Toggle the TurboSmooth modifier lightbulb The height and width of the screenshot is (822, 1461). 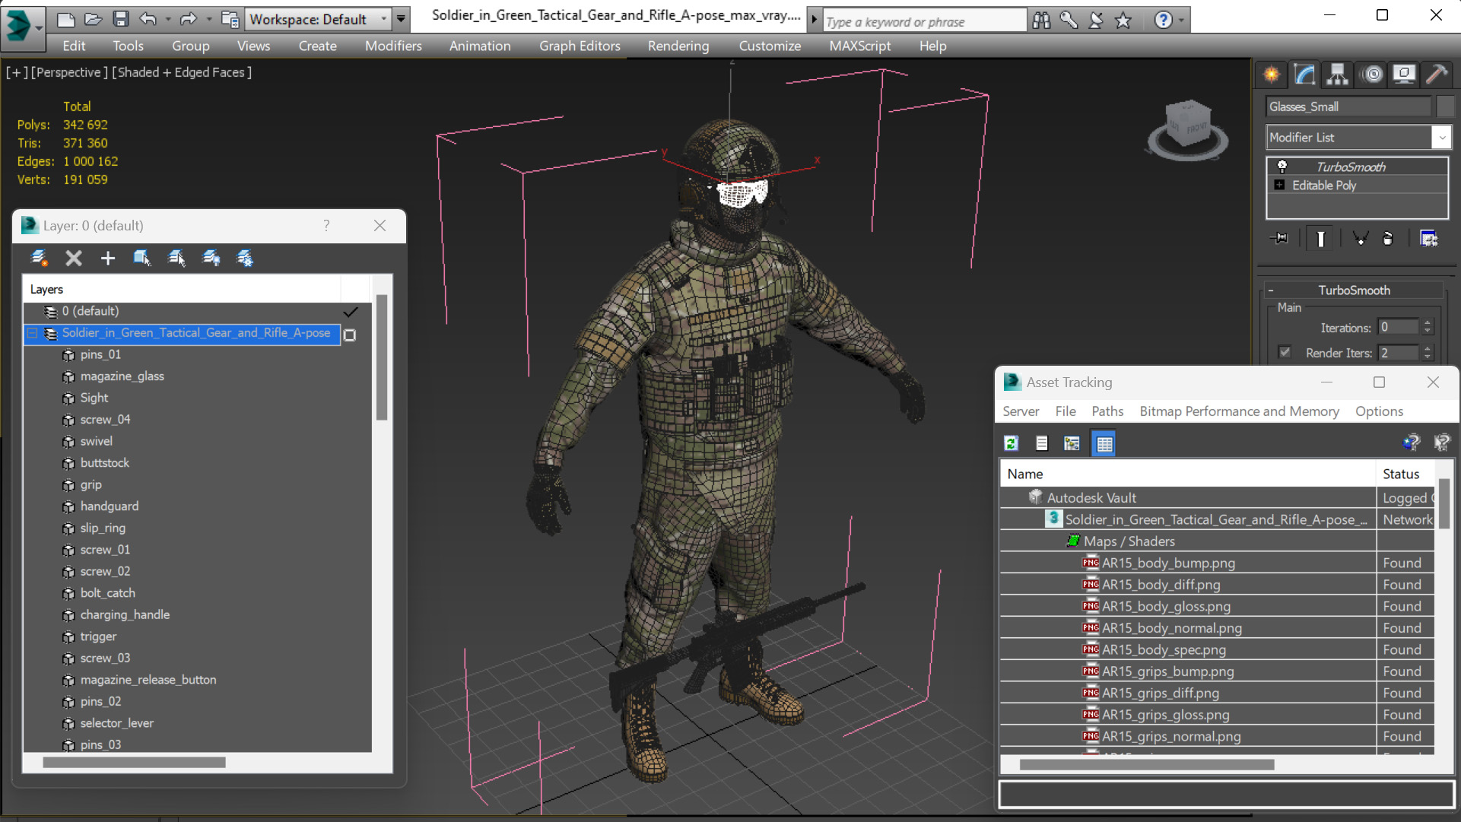pyautogui.click(x=1282, y=167)
